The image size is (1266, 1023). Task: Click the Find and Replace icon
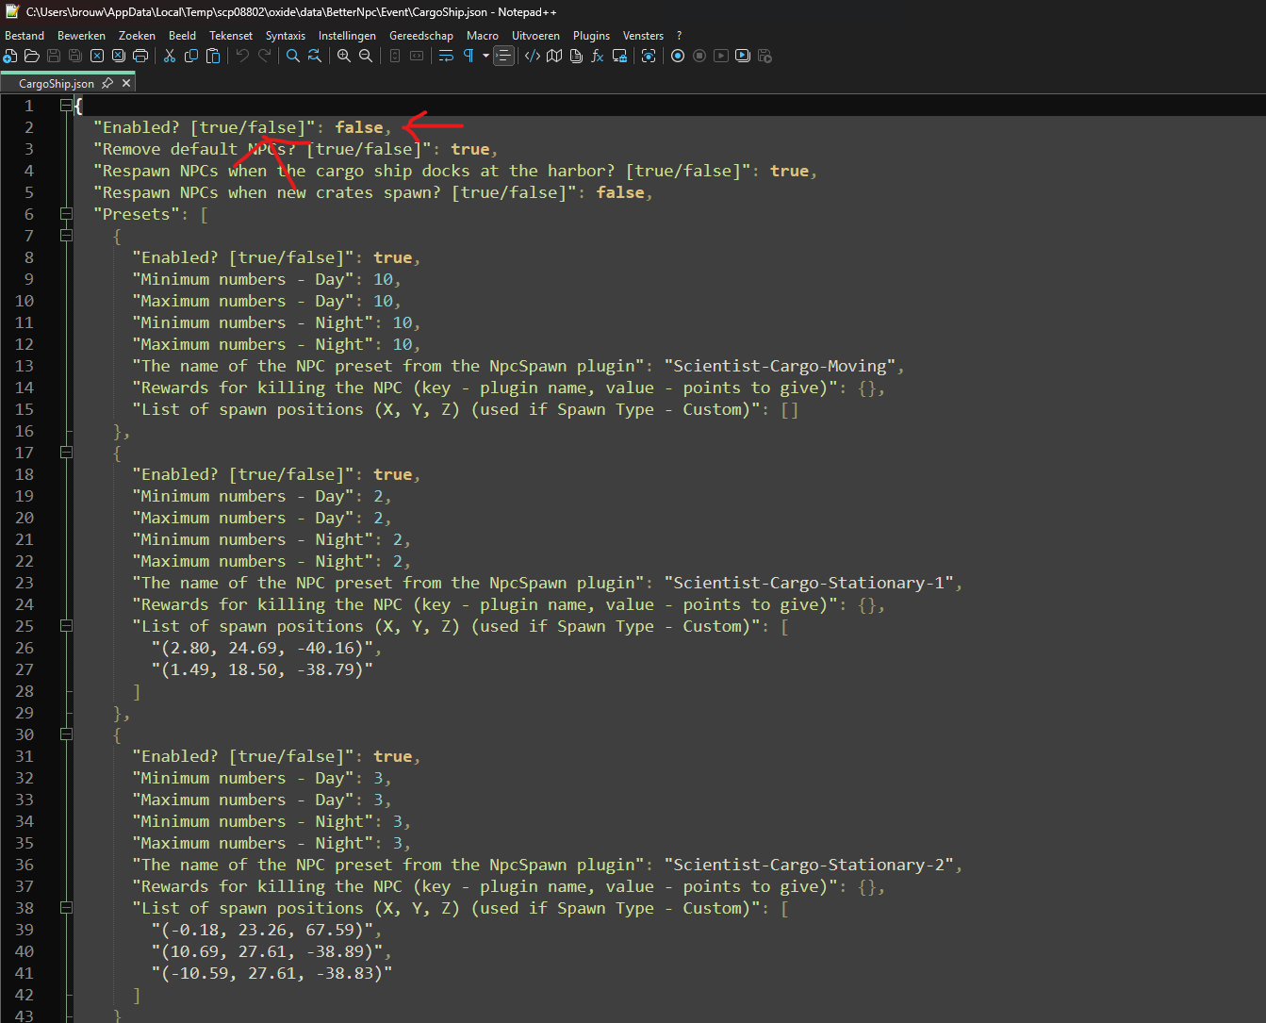315,57
